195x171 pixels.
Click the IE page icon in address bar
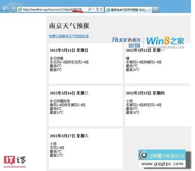pyautogui.click(x=20, y=9)
